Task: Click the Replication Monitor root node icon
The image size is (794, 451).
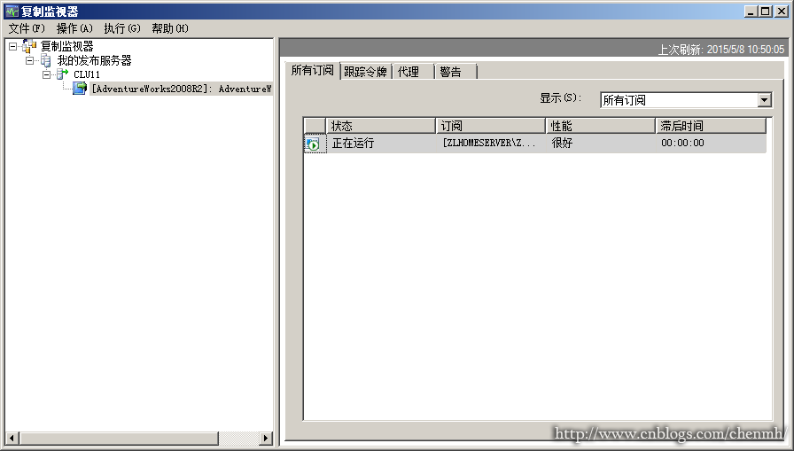Action: coord(29,46)
